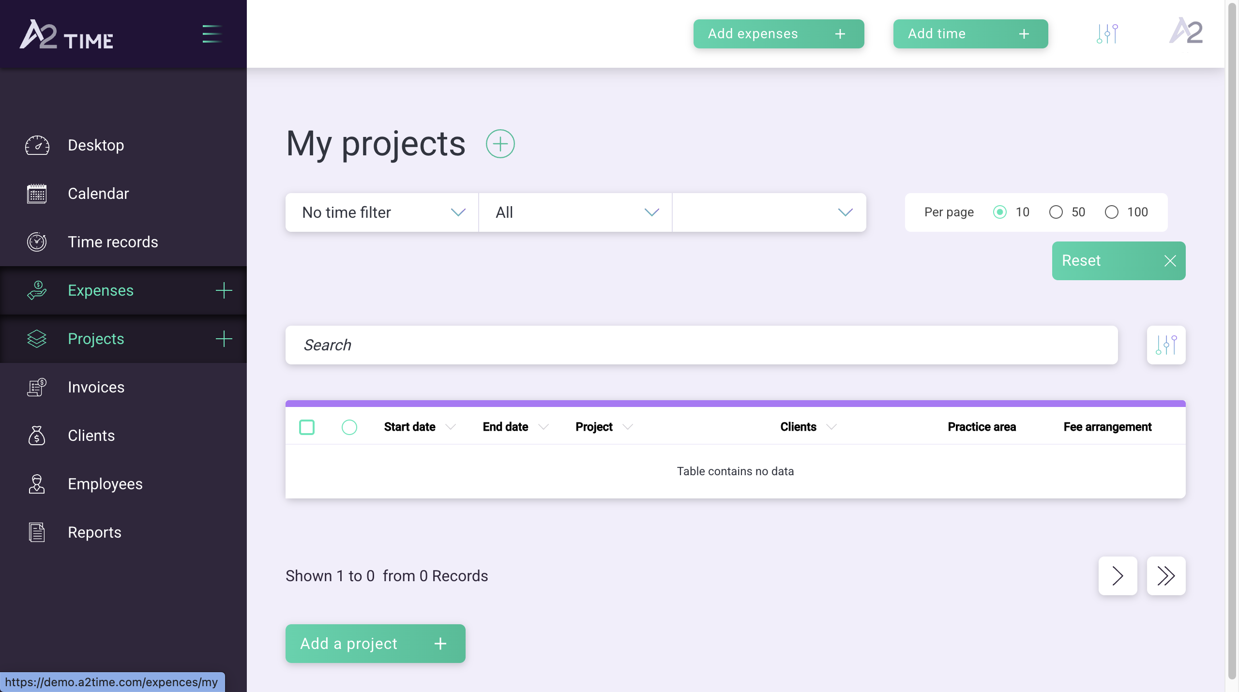Open Employees in the sidebar
This screenshot has height=692, width=1239.
123,484
